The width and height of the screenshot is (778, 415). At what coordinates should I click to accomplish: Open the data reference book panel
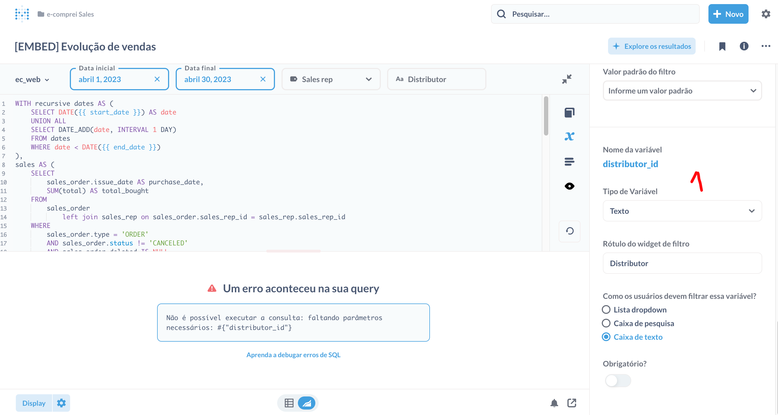(570, 112)
